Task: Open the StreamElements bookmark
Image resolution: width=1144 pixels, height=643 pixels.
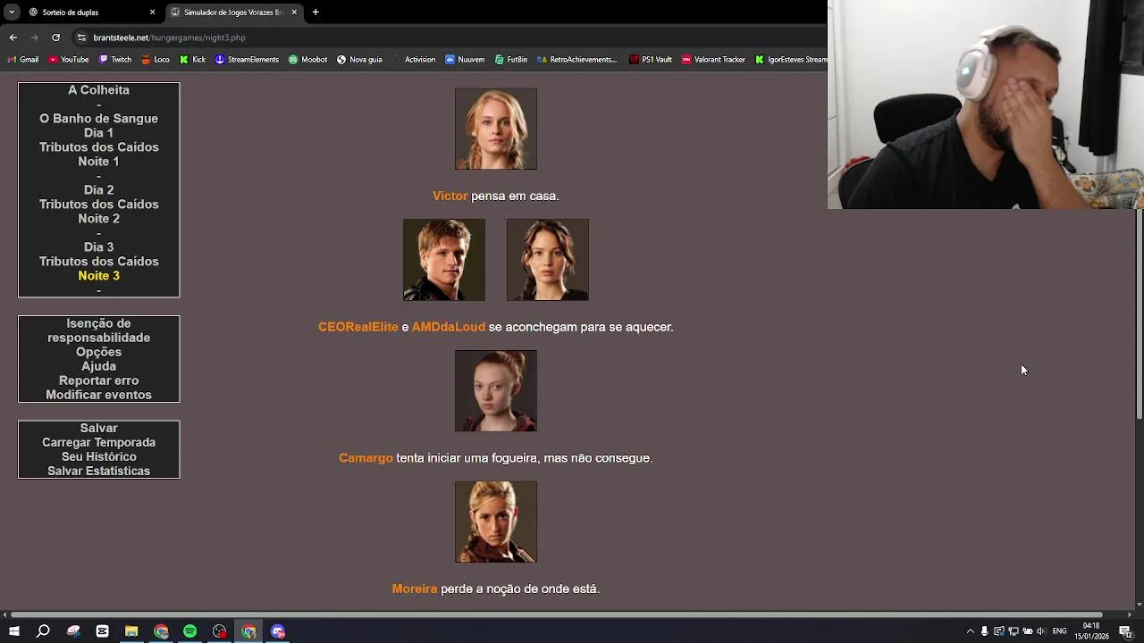Action: click(x=248, y=60)
